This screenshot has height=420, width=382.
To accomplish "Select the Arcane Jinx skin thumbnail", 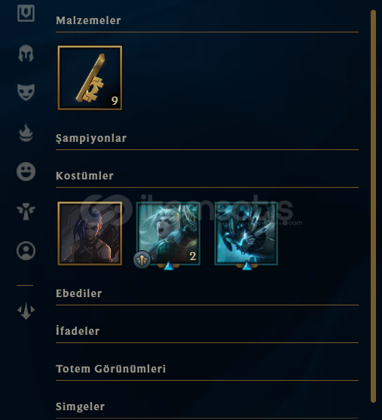I will click(90, 234).
